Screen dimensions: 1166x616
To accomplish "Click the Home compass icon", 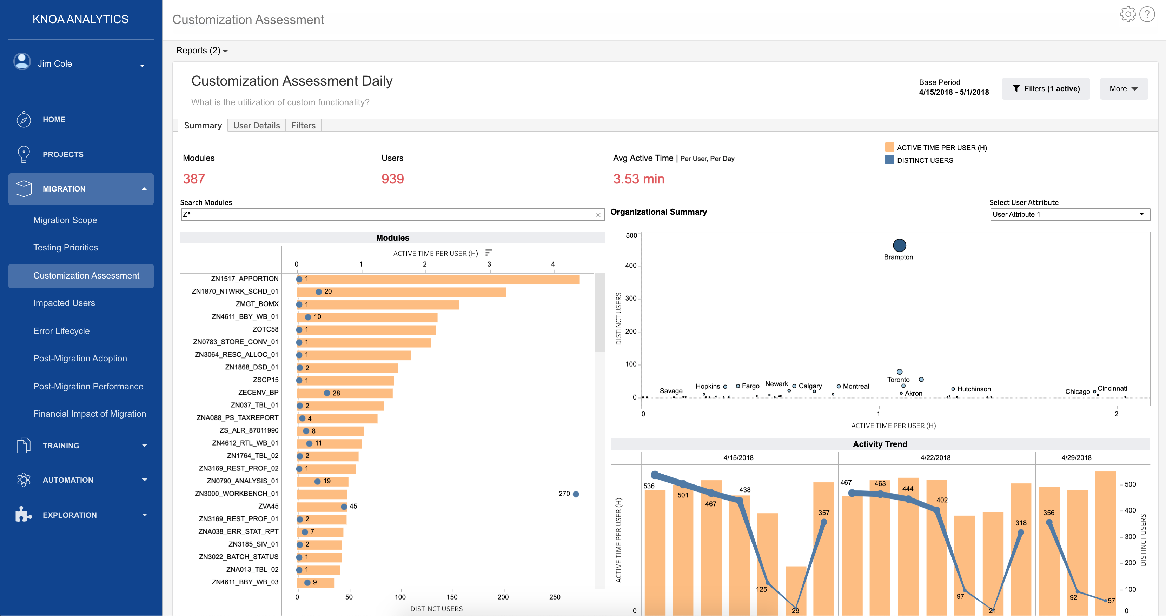I will click(24, 119).
